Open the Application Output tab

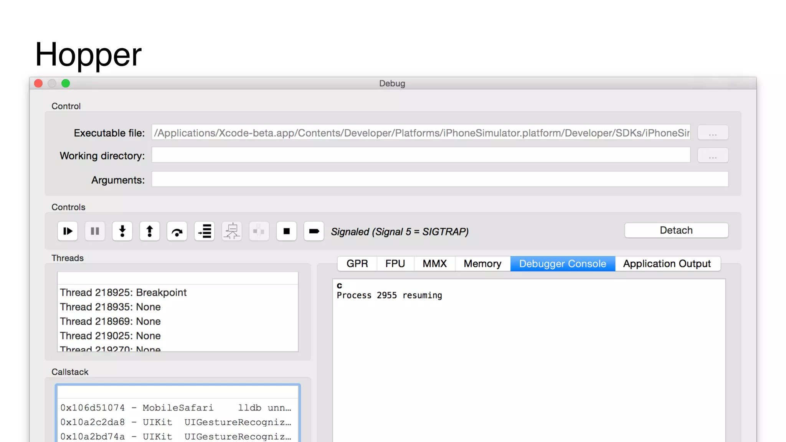tap(667, 264)
